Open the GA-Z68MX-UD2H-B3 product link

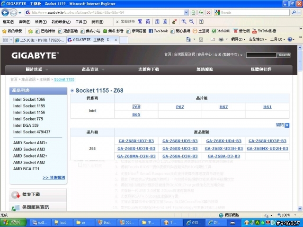coord(267,148)
